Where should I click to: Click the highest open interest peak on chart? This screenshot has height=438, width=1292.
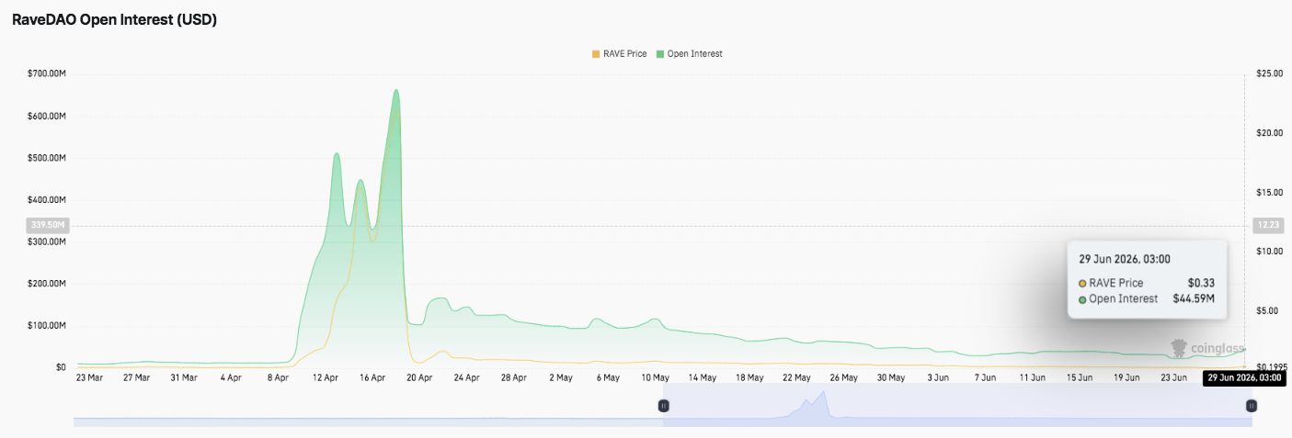(x=396, y=90)
